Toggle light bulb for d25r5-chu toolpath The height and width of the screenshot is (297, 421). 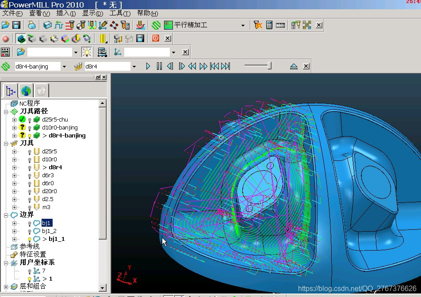click(30, 120)
